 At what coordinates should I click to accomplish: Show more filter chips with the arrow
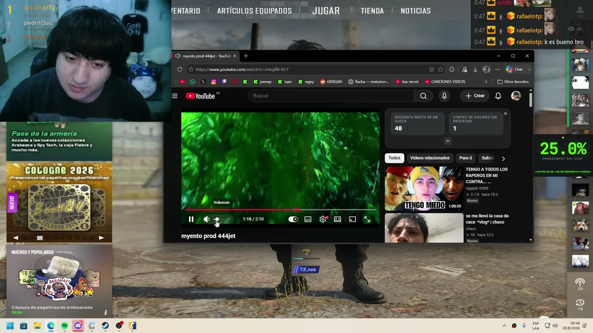point(503,159)
